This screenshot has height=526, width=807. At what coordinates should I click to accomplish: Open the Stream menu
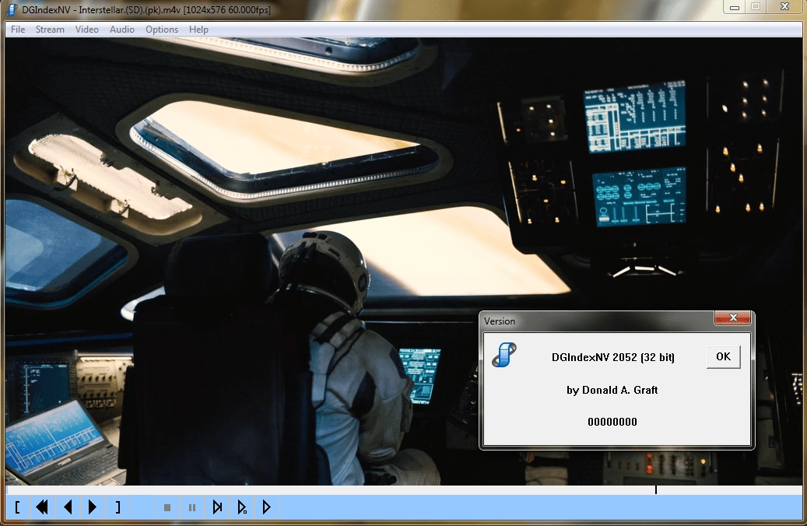[49, 30]
